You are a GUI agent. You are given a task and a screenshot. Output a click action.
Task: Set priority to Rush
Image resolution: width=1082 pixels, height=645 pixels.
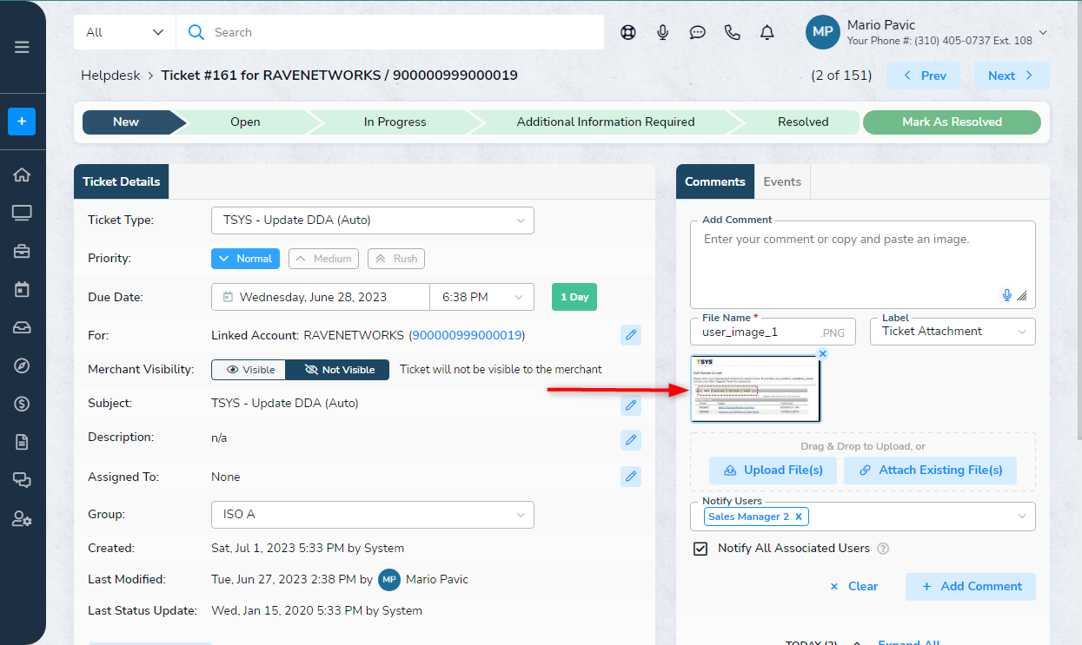pos(396,259)
